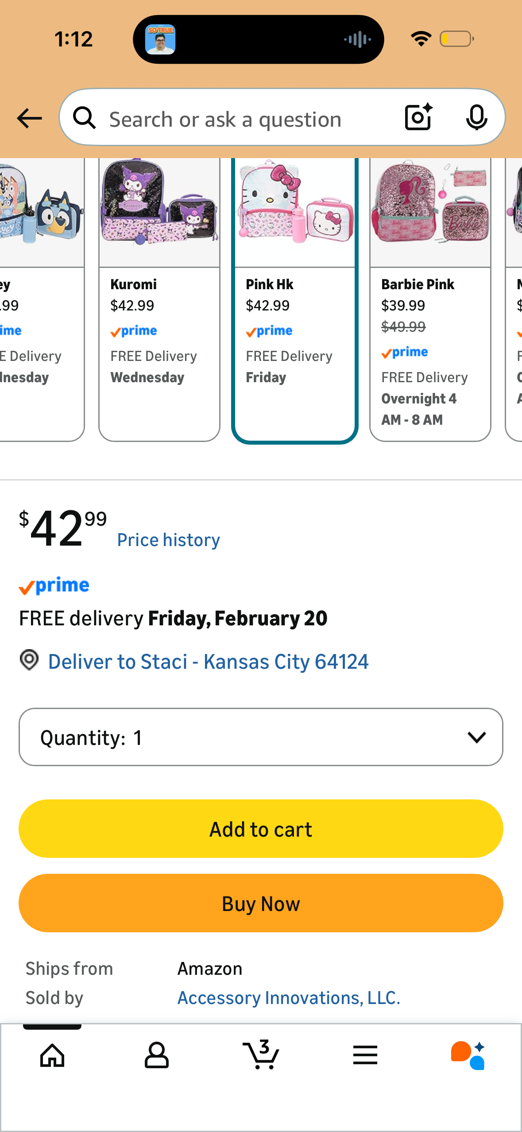Select the Barbie Pink style option

[x=430, y=299]
